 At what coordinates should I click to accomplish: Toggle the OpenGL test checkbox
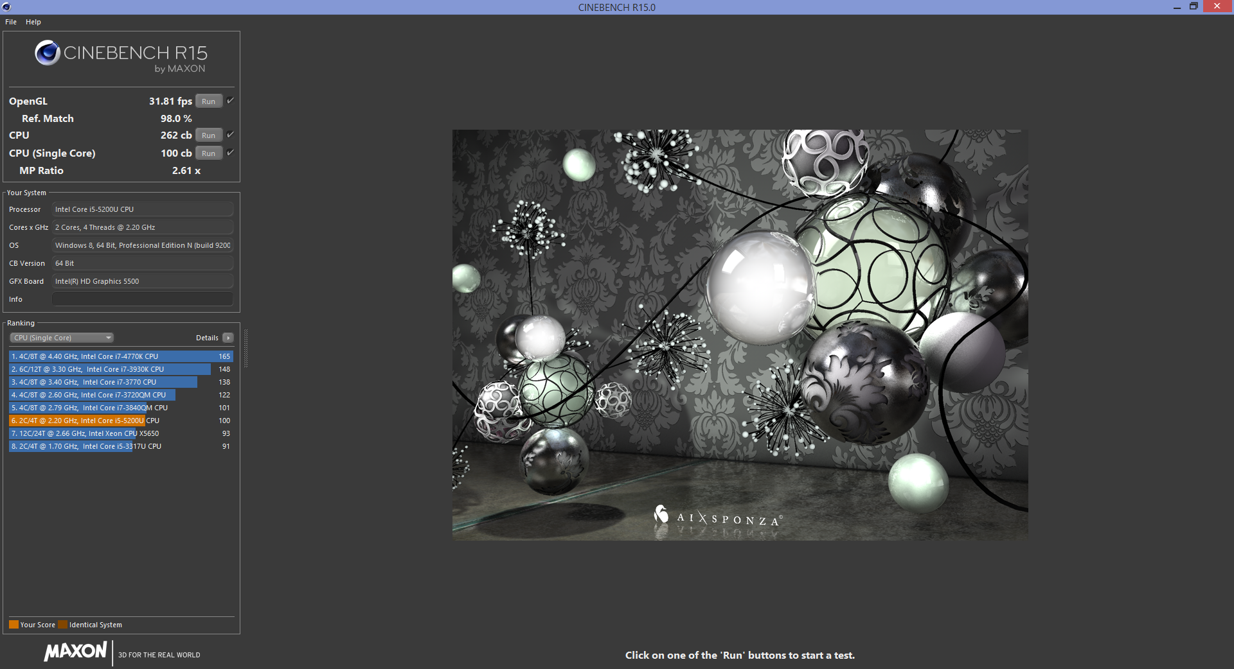[230, 101]
